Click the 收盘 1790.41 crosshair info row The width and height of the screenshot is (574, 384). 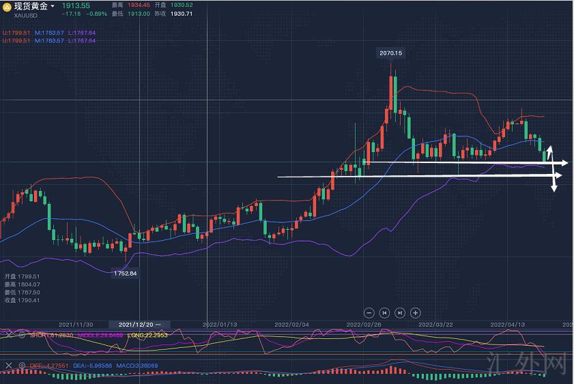[x=22, y=300]
